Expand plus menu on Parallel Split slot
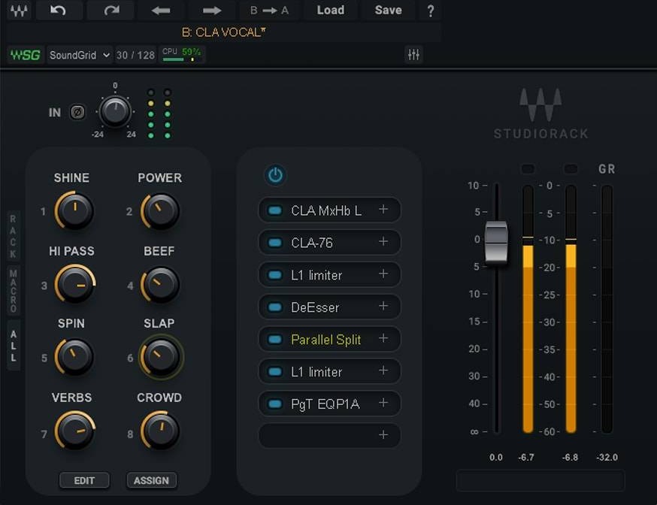 point(383,338)
